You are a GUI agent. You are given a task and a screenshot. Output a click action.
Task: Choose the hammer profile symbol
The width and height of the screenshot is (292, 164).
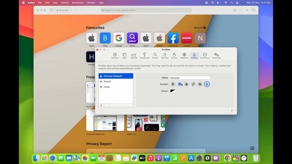[193, 84]
